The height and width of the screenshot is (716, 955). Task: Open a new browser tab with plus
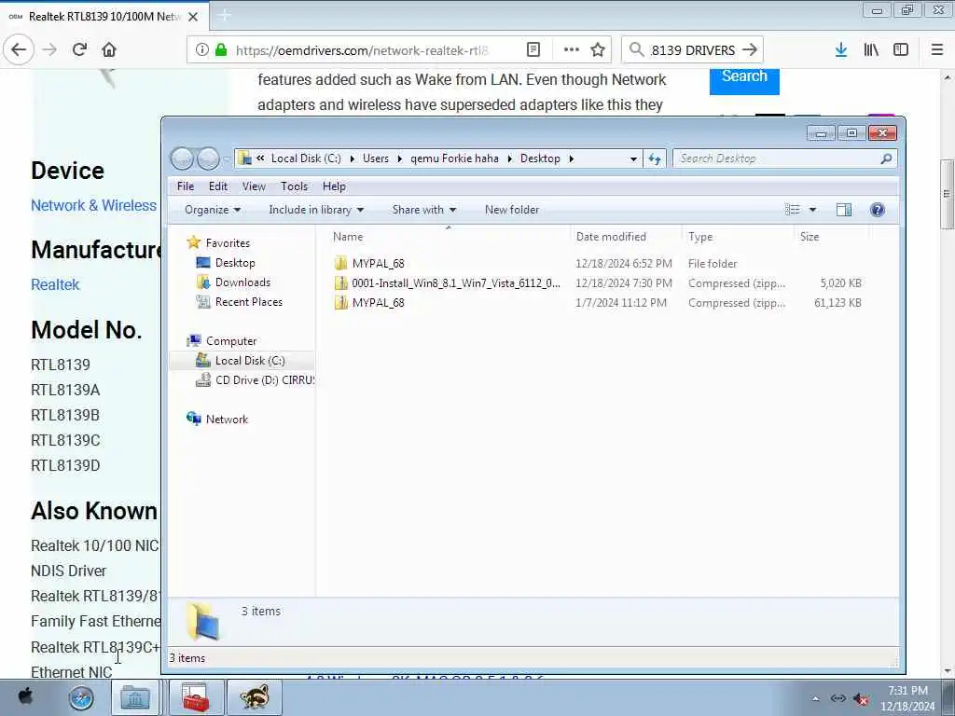point(224,16)
